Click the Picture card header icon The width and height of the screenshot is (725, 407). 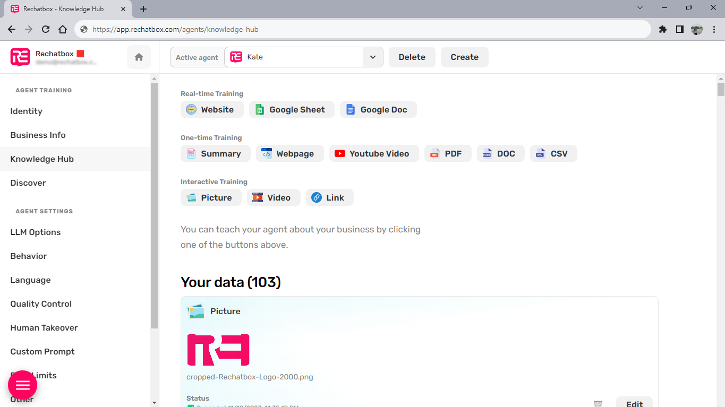point(196,311)
